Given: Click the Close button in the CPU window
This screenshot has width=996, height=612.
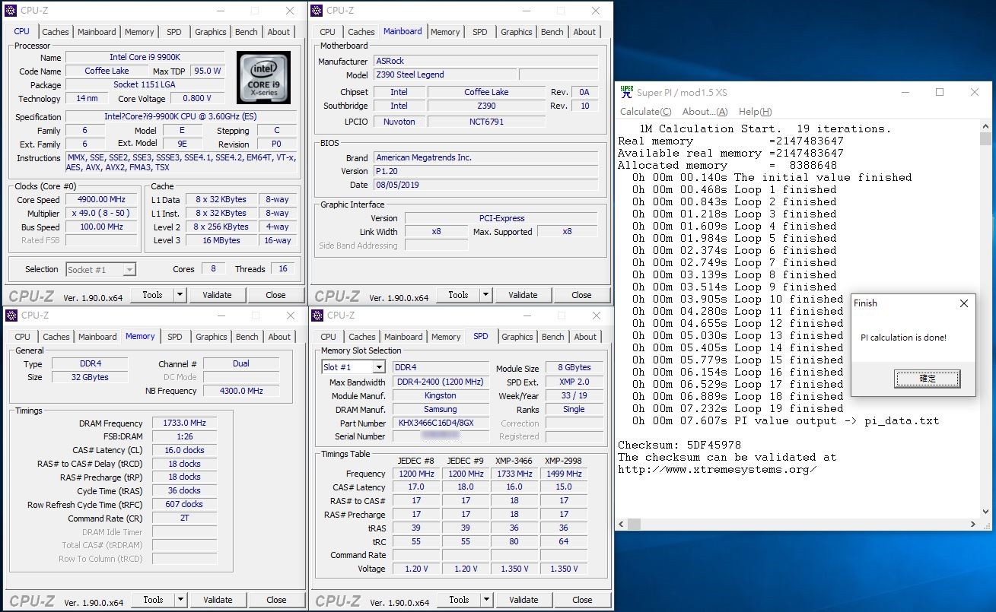Looking at the screenshot, I should [275, 295].
